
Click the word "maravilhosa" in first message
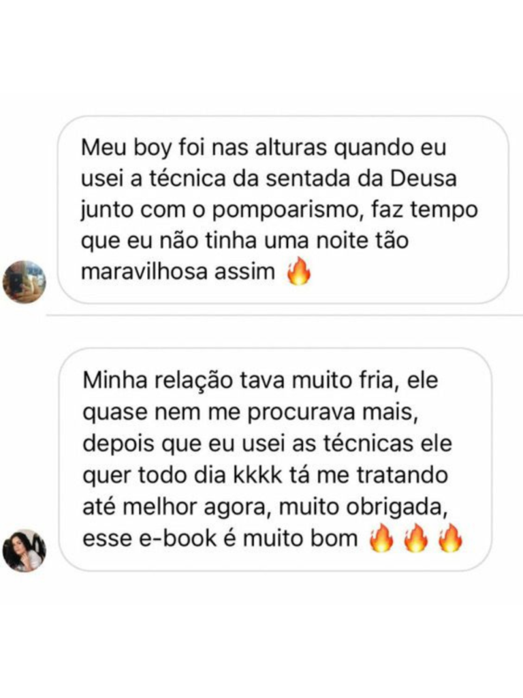pyautogui.click(x=144, y=271)
